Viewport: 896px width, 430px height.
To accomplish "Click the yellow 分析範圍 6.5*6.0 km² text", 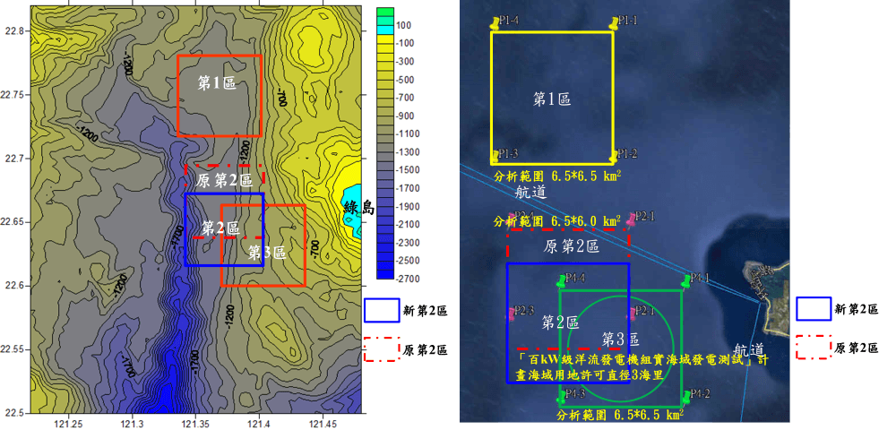I will click(557, 220).
